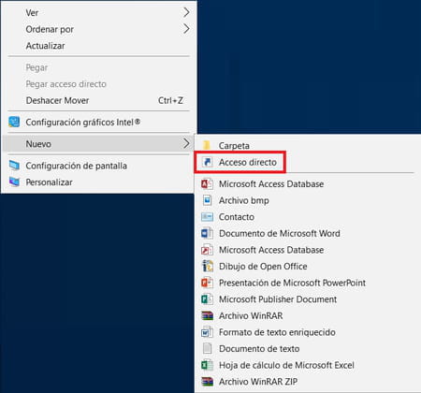The width and height of the screenshot is (421, 393).
Task: Expand the Ver submenu arrow
Action: pos(186,12)
